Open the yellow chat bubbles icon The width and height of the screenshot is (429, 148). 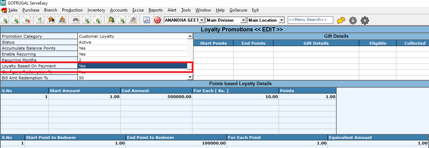[x=341, y=20]
